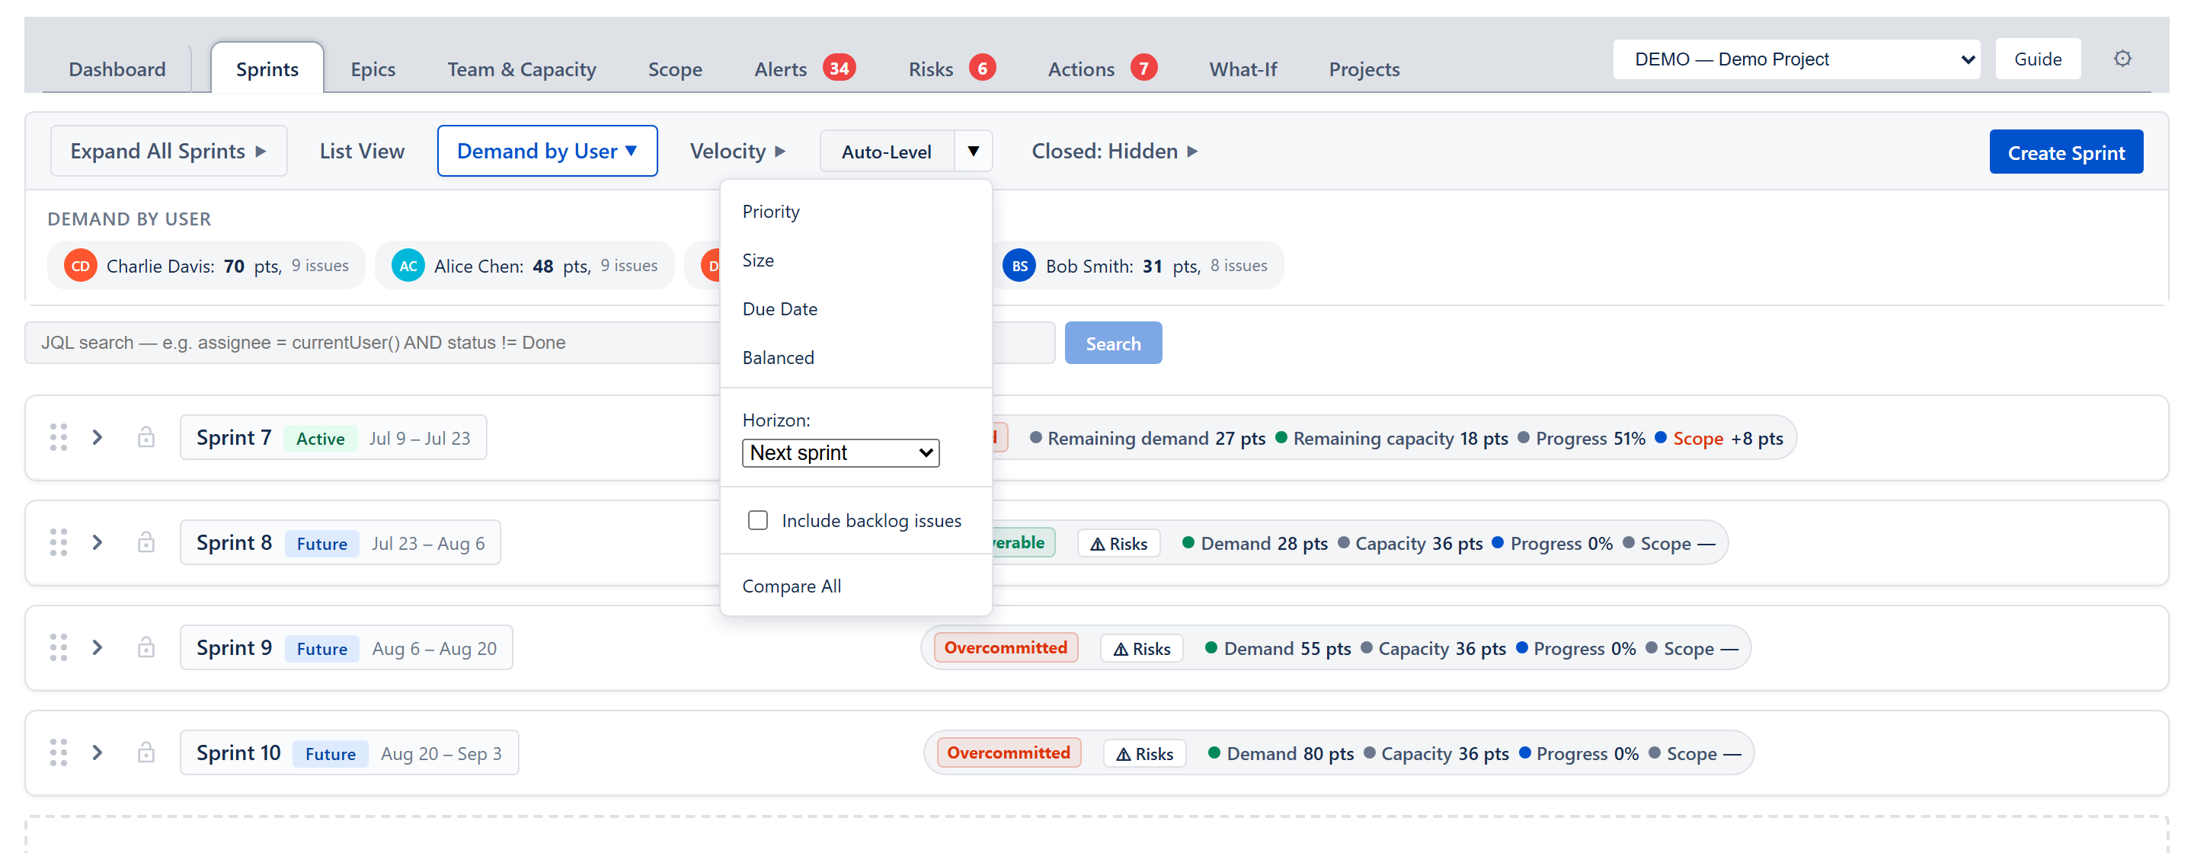Click the Bob Smith BS avatar
This screenshot has width=2194, height=853.
(1019, 266)
